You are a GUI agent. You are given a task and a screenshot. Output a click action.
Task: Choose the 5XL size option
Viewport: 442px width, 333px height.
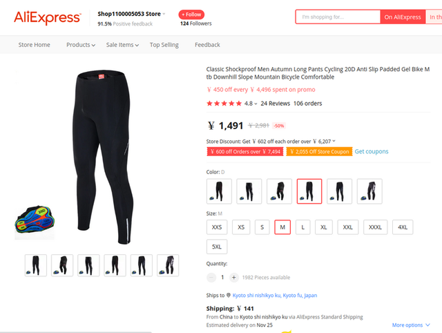point(217,247)
